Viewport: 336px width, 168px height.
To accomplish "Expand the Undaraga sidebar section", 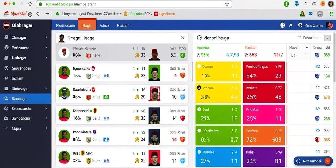I will pos(46,88).
